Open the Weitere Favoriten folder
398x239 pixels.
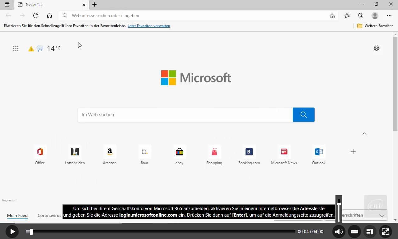(x=375, y=26)
